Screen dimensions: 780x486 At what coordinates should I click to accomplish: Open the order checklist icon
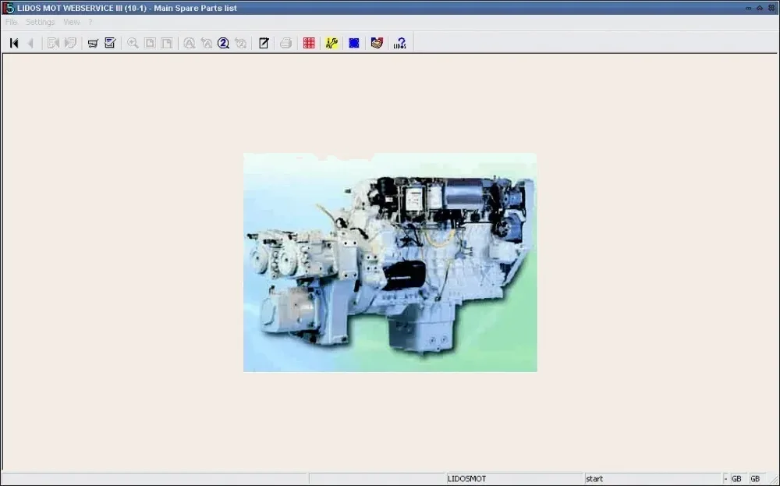110,43
